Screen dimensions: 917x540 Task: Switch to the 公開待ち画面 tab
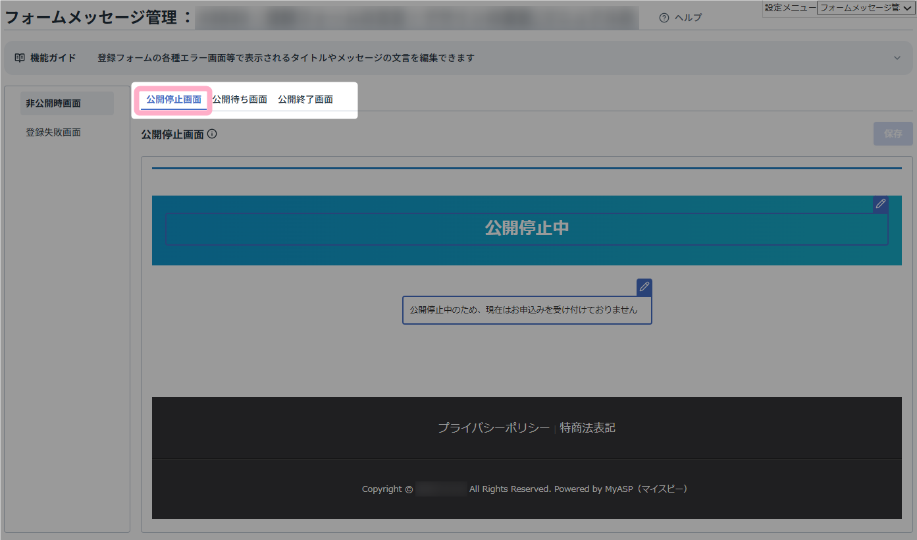pyautogui.click(x=240, y=100)
